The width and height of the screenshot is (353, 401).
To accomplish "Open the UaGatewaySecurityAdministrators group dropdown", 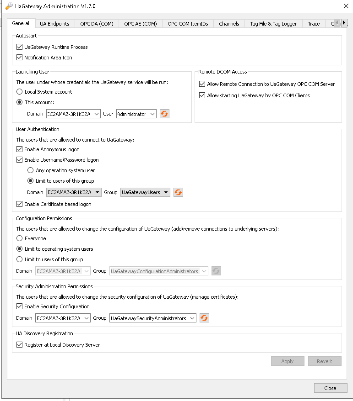I will 192,318.
